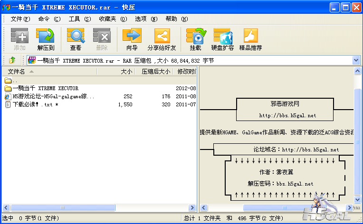Open the 查看 (View) tool
The image size is (363, 224).
click(x=76, y=39)
